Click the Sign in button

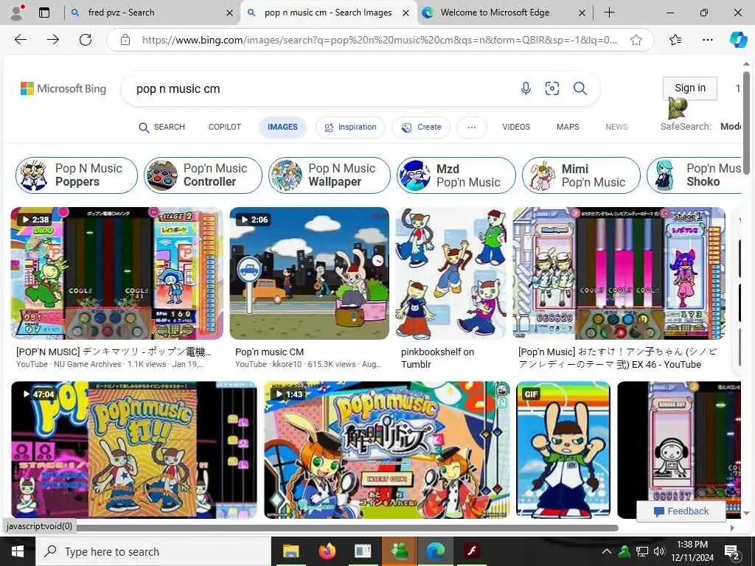(x=690, y=88)
